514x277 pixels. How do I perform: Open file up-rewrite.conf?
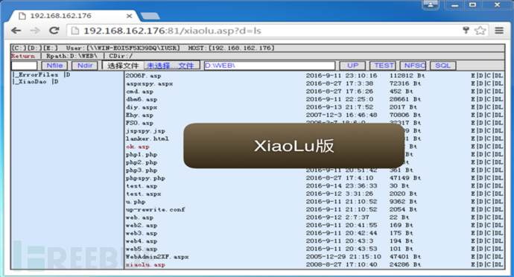click(x=156, y=209)
